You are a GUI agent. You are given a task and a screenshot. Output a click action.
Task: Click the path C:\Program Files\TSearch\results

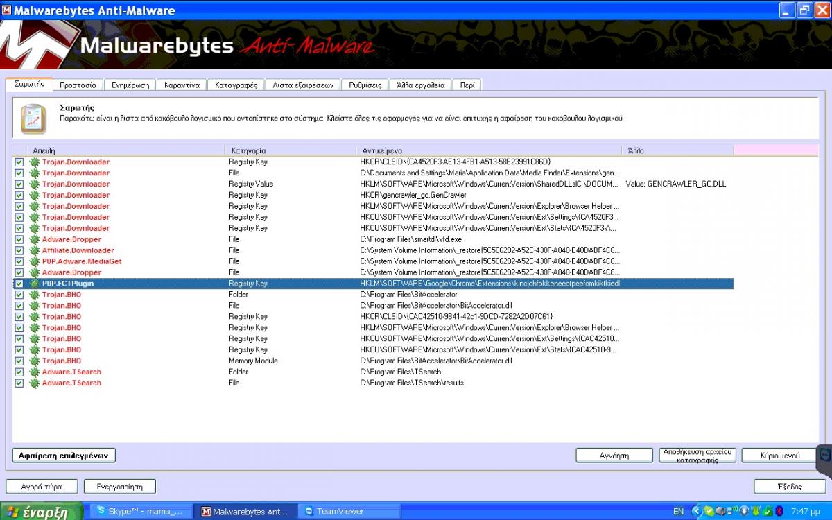point(412,383)
